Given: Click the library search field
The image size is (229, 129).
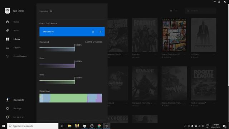Looking at the screenshot, I should click(x=200, y=11).
